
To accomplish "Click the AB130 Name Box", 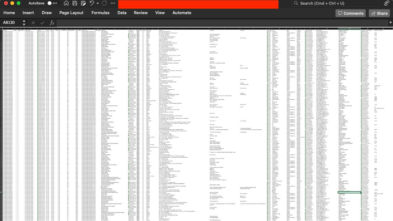I will point(11,23).
